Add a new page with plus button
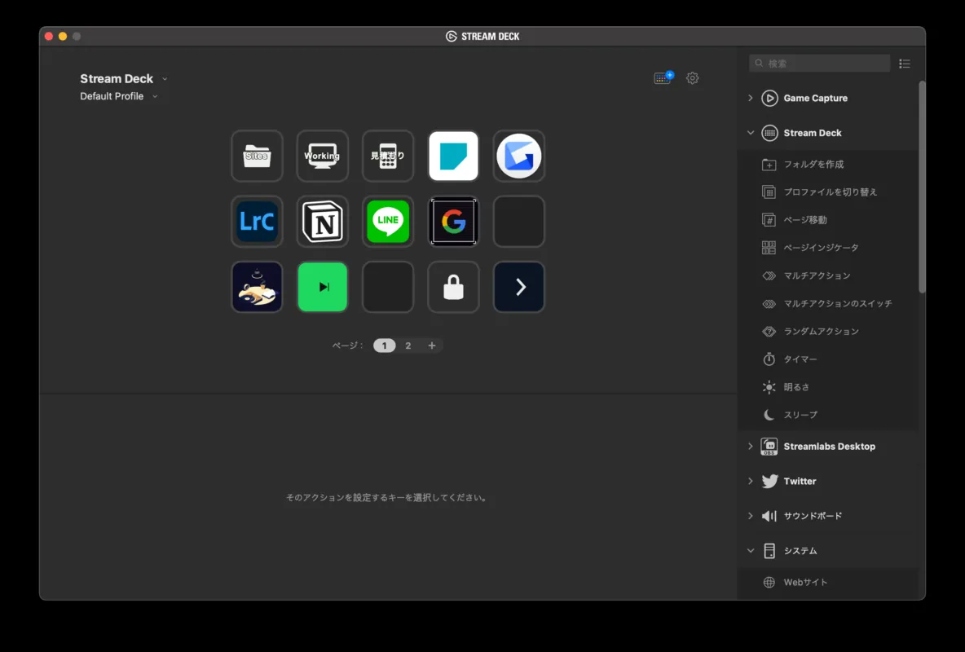Image resolution: width=965 pixels, height=652 pixels. 432,346
